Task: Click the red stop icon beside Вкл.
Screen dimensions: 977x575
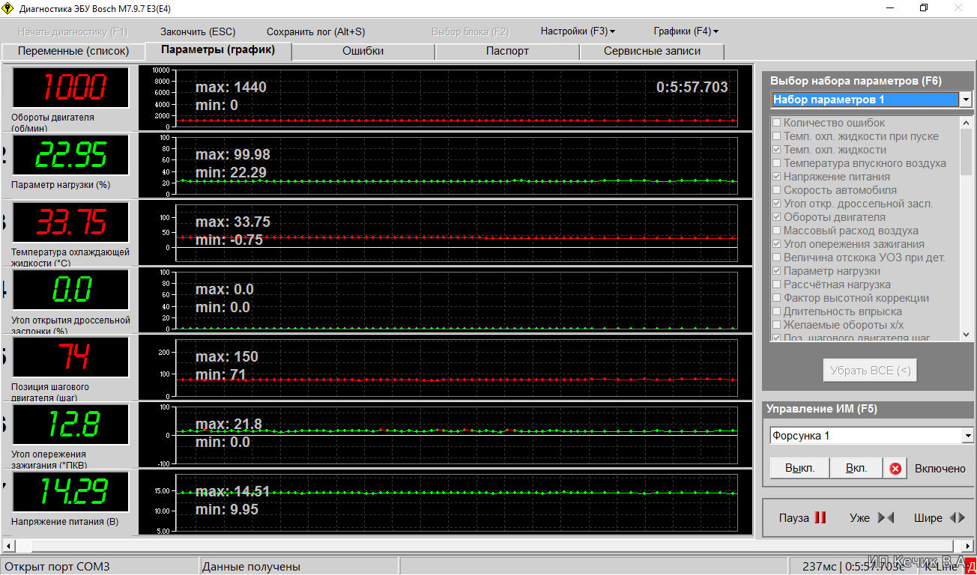Action: point(895,469)
